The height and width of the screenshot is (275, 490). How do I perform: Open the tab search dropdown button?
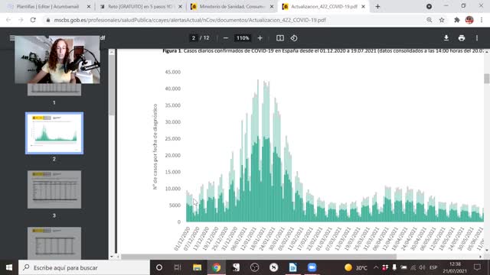pyautogui.click(x=429, y=7)
